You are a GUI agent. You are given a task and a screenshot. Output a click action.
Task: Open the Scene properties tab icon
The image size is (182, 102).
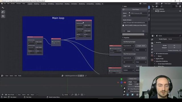[x=152, y=52]
